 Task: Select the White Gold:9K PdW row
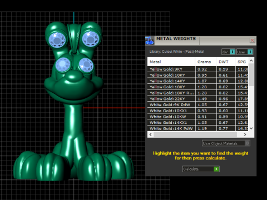point(198,104)
